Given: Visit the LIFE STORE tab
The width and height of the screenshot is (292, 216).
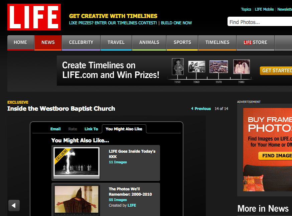Looking at the screenshot, I should [x=256, y=42].
